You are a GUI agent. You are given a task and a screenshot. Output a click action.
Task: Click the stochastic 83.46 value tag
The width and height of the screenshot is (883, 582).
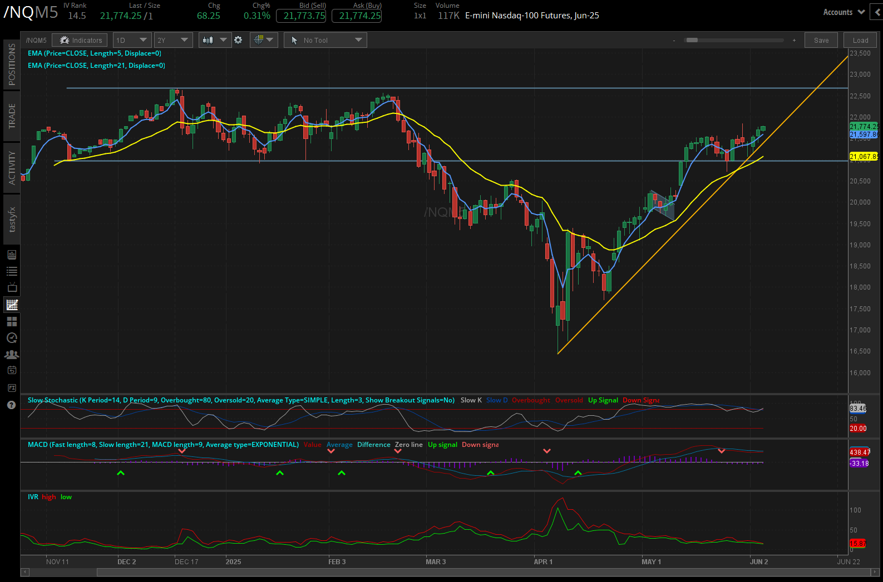[x=858, y=409]
